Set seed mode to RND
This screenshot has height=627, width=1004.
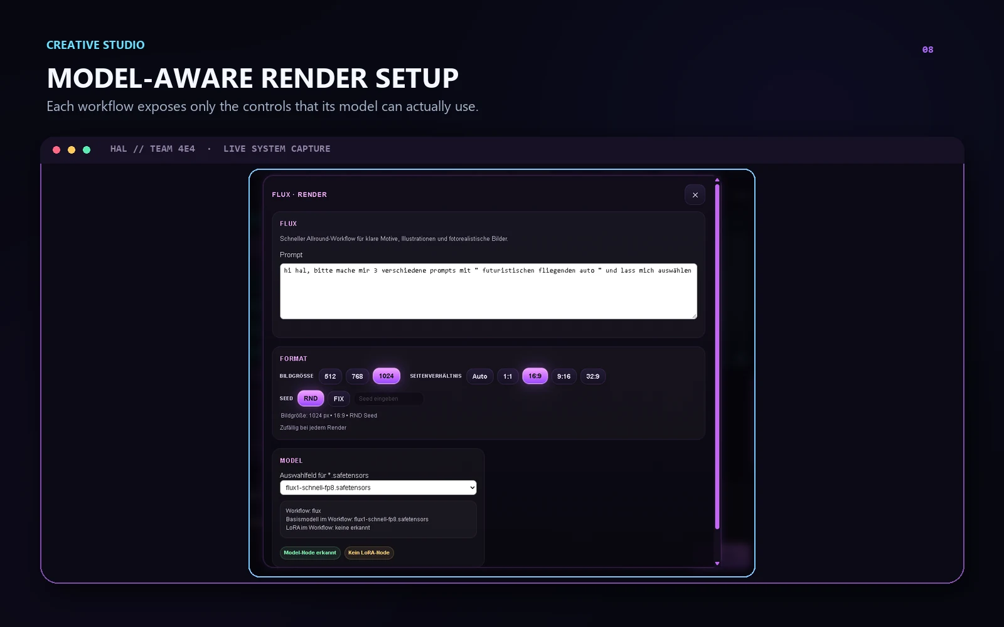pyautogui.click(x=311, y=398)
